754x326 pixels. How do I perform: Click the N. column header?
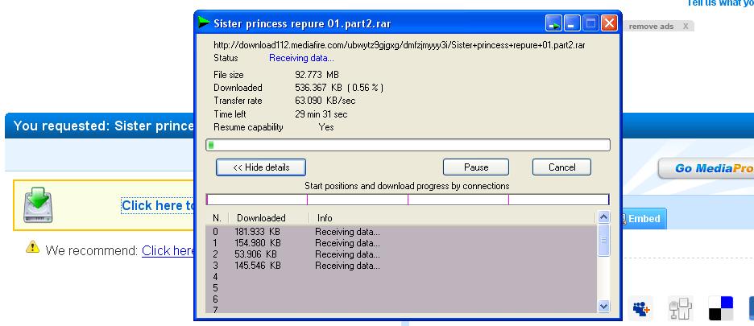pos(217,218)
